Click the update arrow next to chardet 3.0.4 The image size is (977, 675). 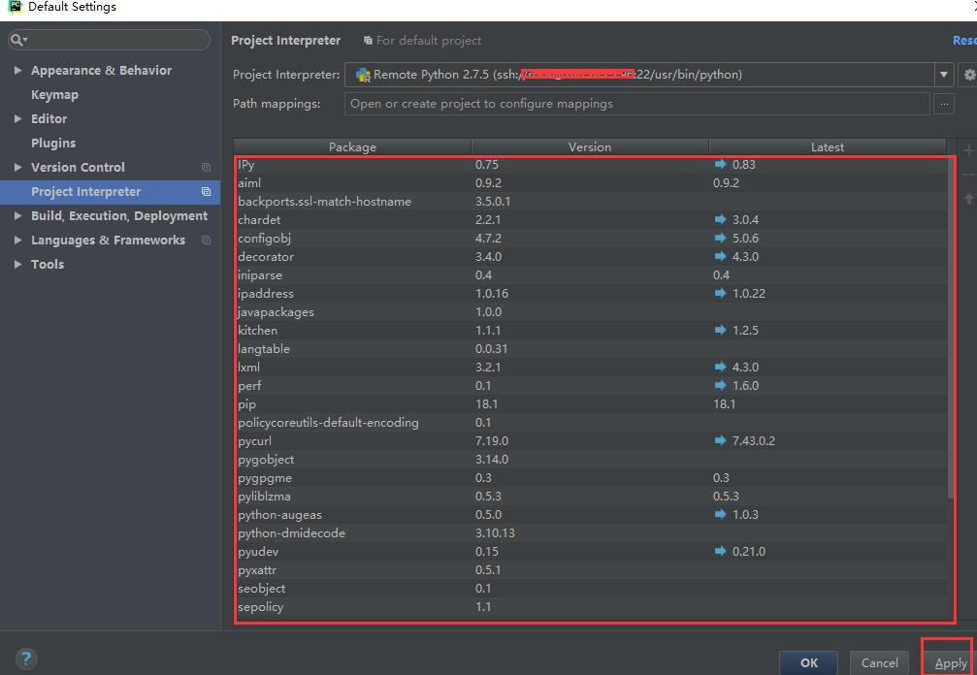click(720, 220)
